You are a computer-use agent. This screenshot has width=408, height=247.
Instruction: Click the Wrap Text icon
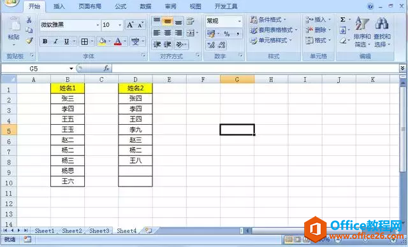(191, 21)
